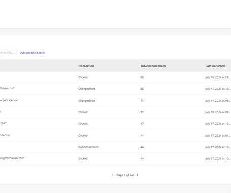Select 'Changed text' in the 74 occurrences row

tap(87, 101)
